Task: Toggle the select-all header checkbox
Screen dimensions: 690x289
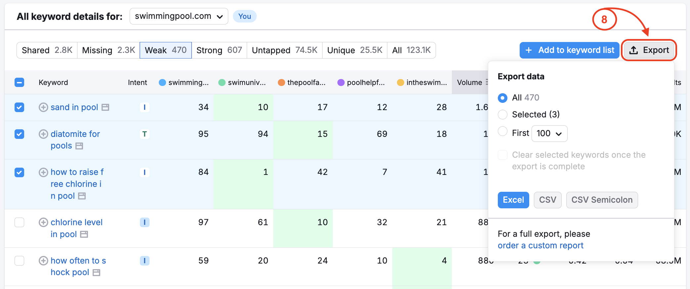Action: 20,82
